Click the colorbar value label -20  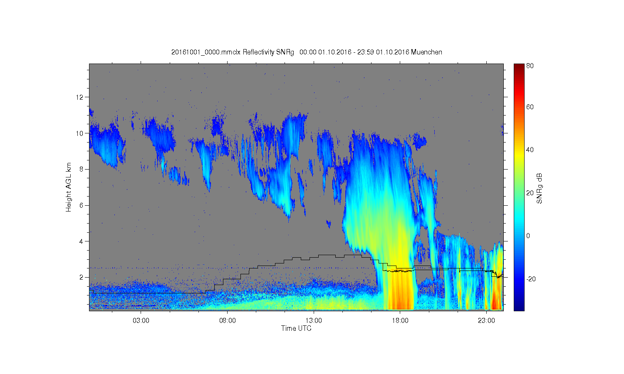[x=531, y=279]
